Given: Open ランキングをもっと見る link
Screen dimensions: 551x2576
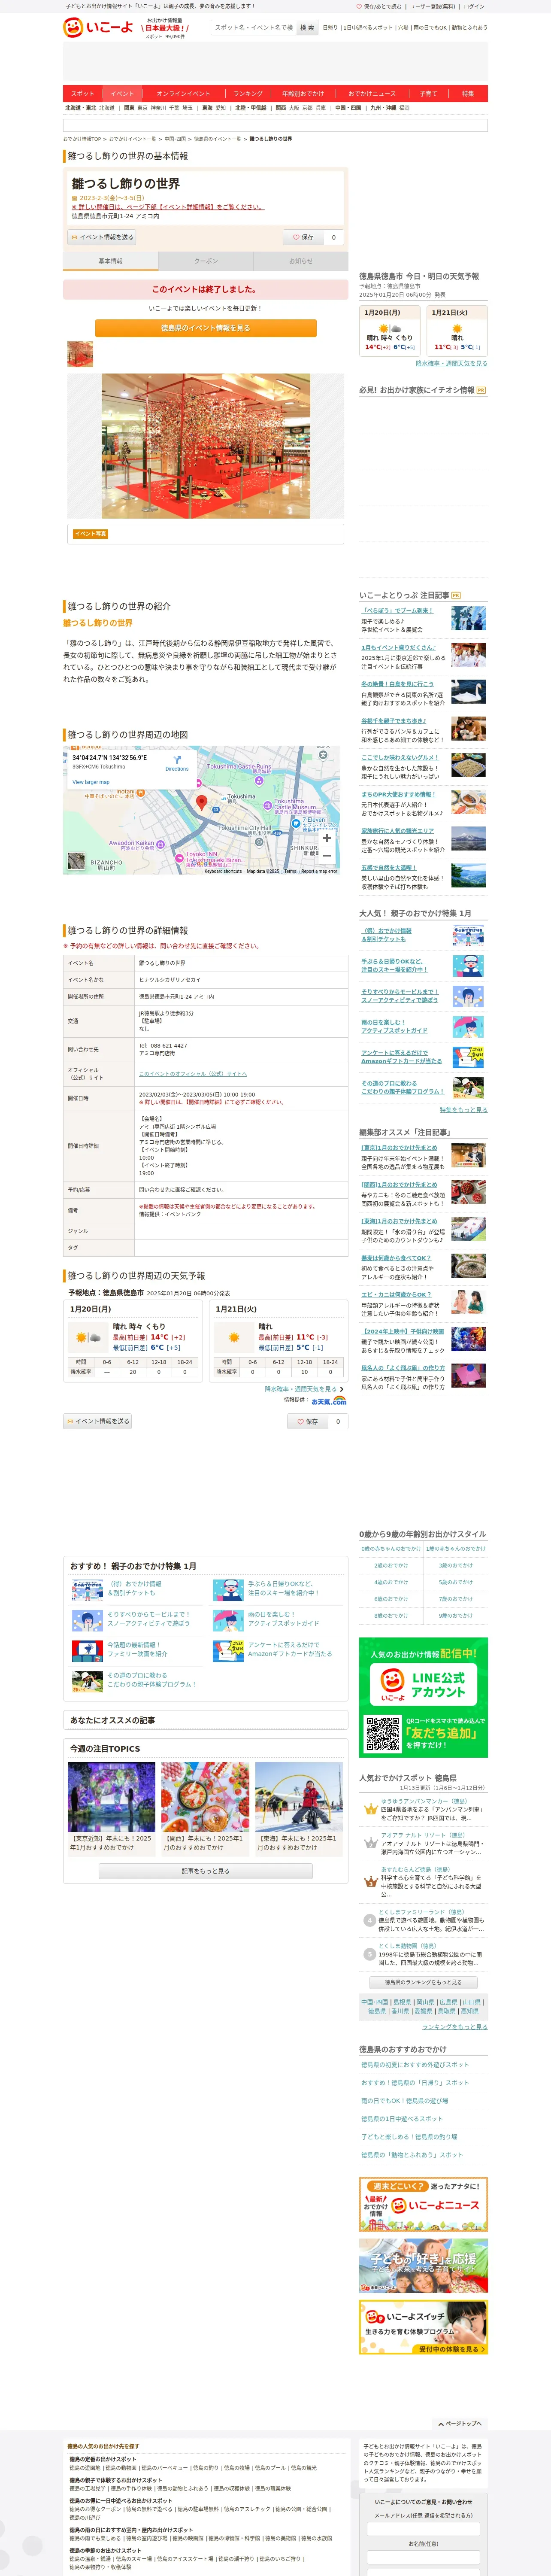Looking at the screenshot, I should click(x=454, y=2027).
